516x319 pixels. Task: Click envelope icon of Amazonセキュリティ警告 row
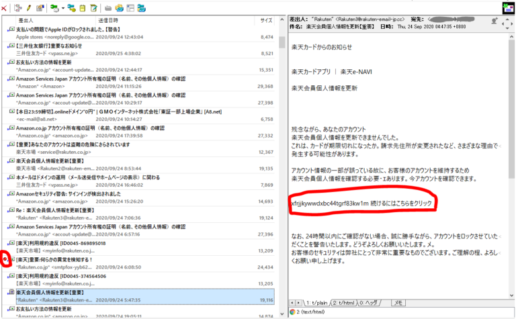pos(11,193)
